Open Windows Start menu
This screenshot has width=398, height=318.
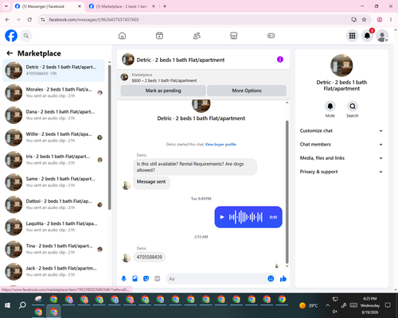pos(7,305)
